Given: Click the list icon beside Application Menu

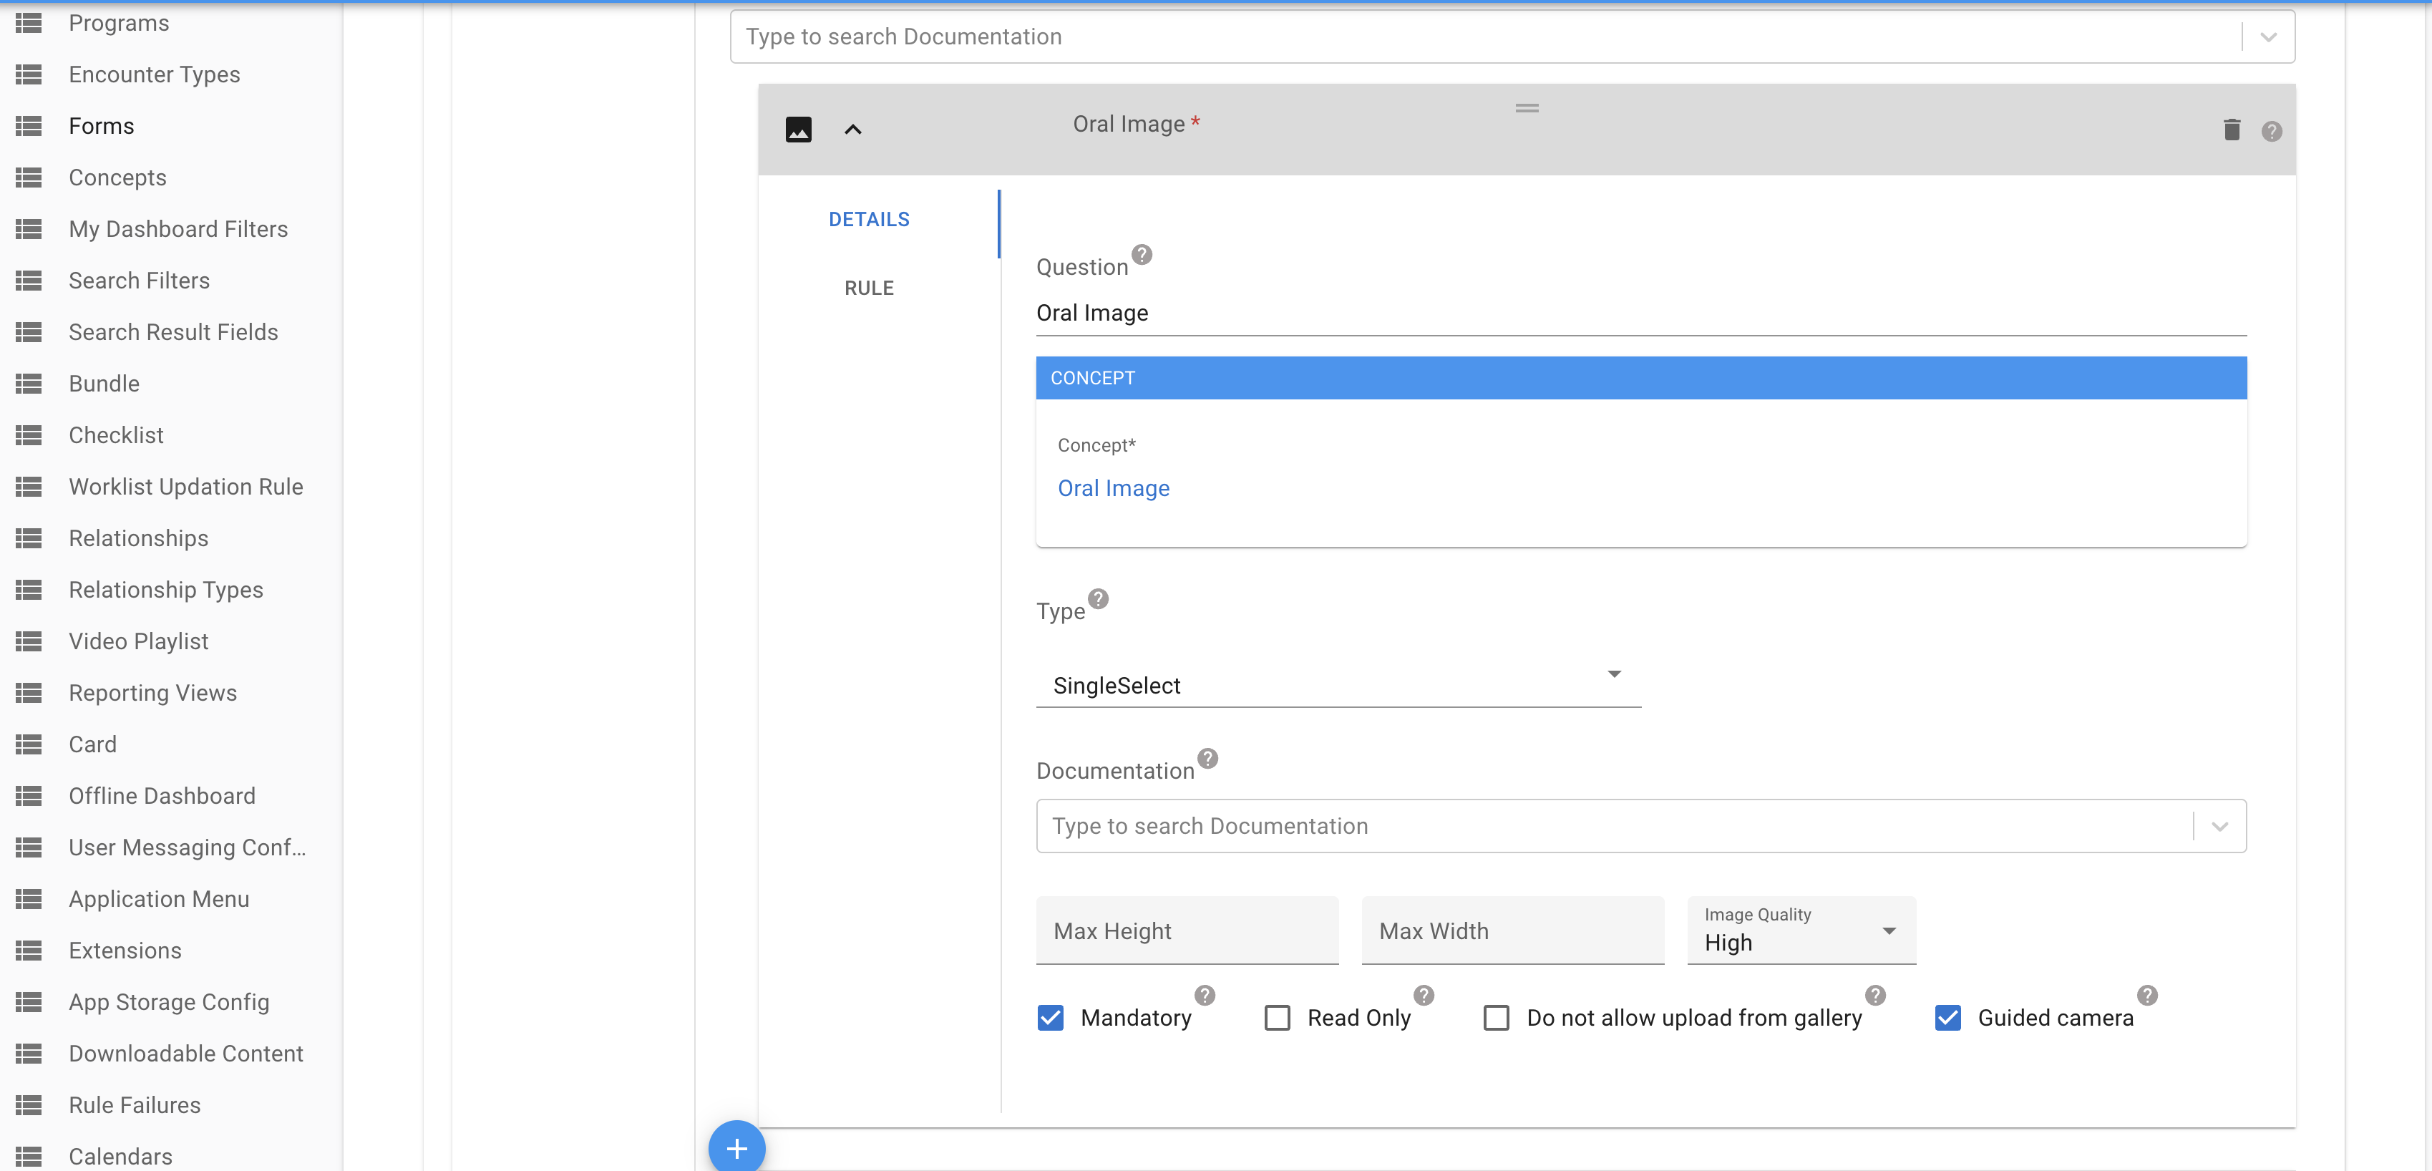Looking at the screenshot, I should (x=29, y=898).
